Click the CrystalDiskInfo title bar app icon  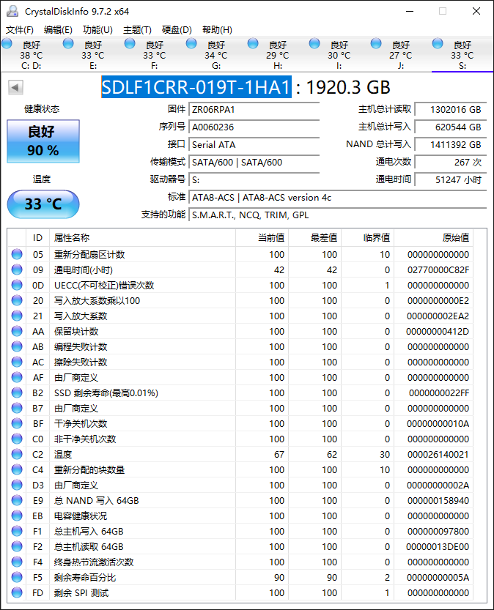click(12, 11)
